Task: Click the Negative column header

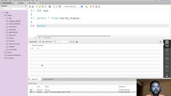Action: pos(40,45)
